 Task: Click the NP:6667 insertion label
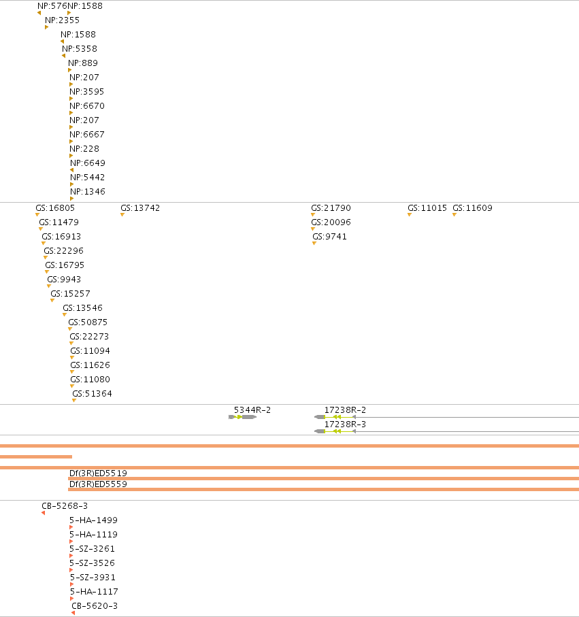click(x=87, y=135)
